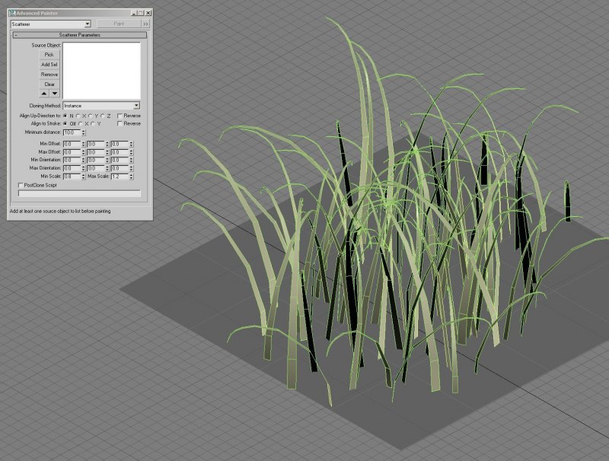Click the Minimum distance spinner arrows

point(84,132)
